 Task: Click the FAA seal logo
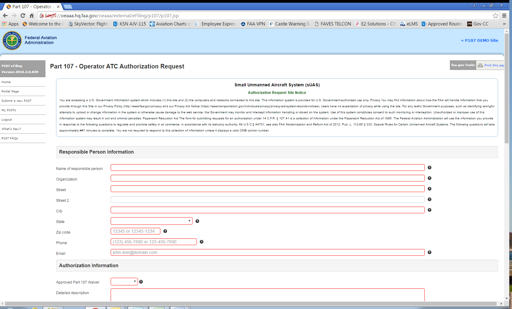tap(12, 40)
